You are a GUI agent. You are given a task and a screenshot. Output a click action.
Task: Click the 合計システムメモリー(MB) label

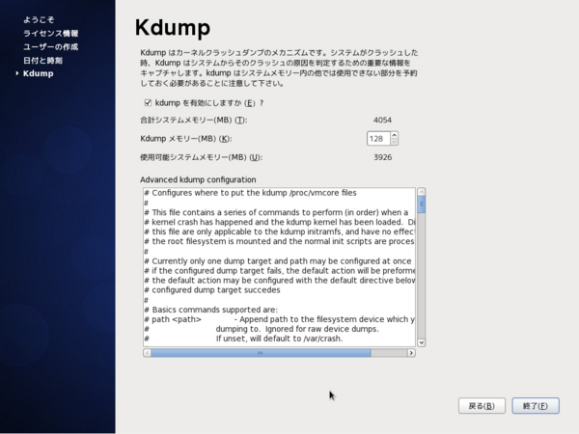click(194, 120)
